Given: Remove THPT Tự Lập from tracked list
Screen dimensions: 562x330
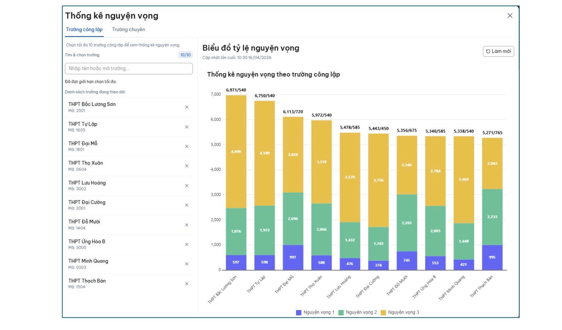Looking at the screenshot, I should pyautogui.click(x=187, y=127).
